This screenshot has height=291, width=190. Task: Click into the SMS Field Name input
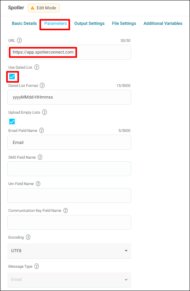(69, 169)
